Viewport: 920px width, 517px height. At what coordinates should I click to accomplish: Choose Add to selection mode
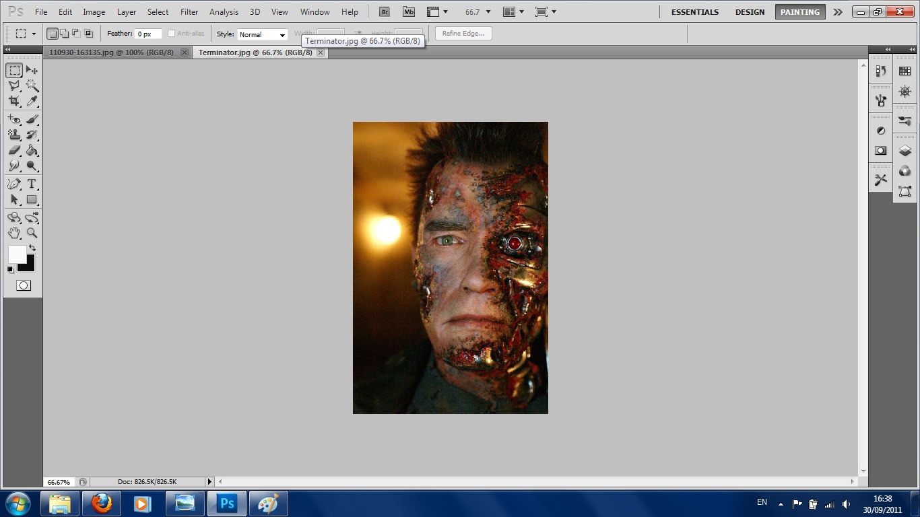point(64,34)
